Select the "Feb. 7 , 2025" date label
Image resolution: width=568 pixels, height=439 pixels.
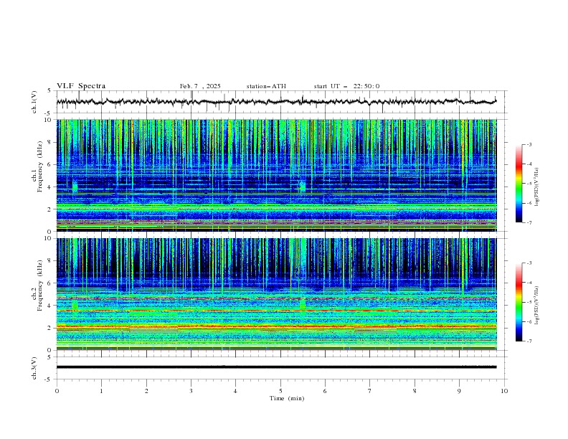point(200,86)
